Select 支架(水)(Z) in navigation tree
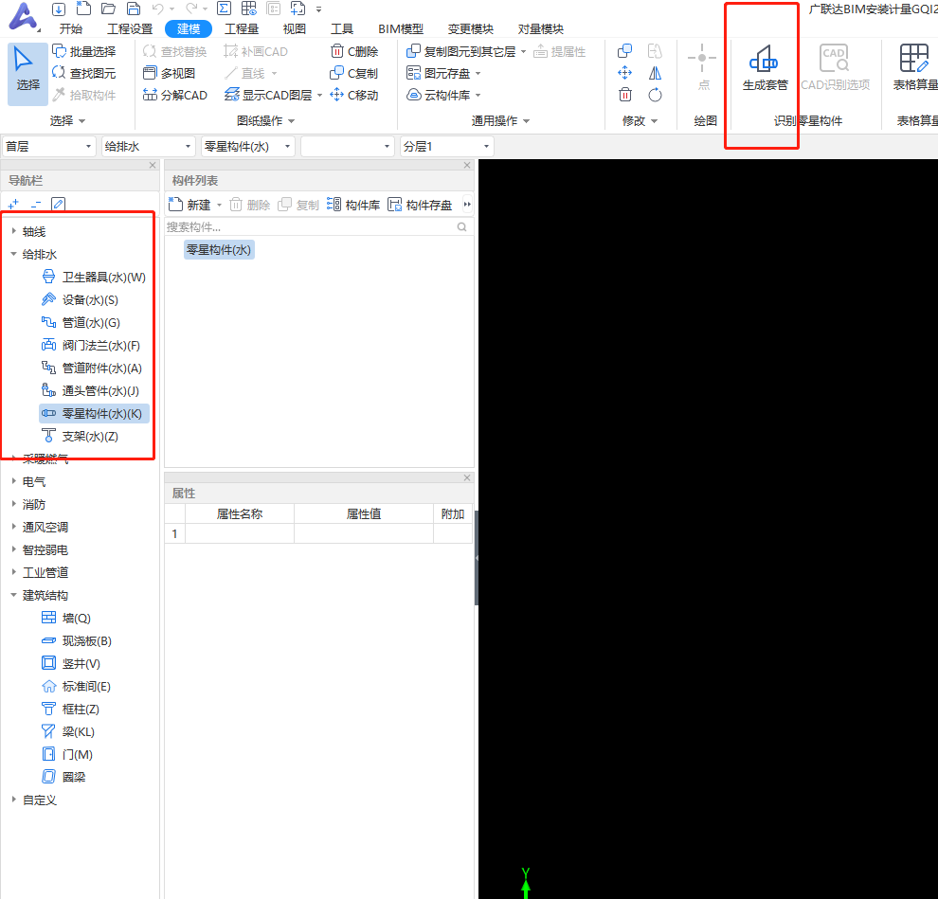The height and width of the screenshot is (899, 938). pos(81,436)
